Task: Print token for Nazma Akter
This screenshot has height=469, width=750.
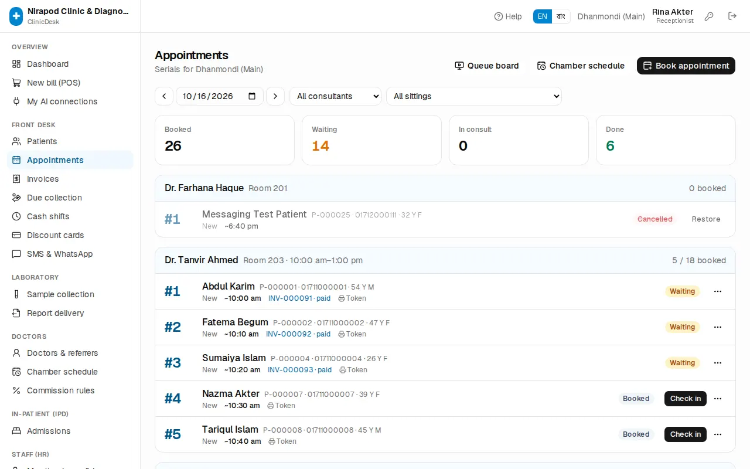Action: click(281, 406)
